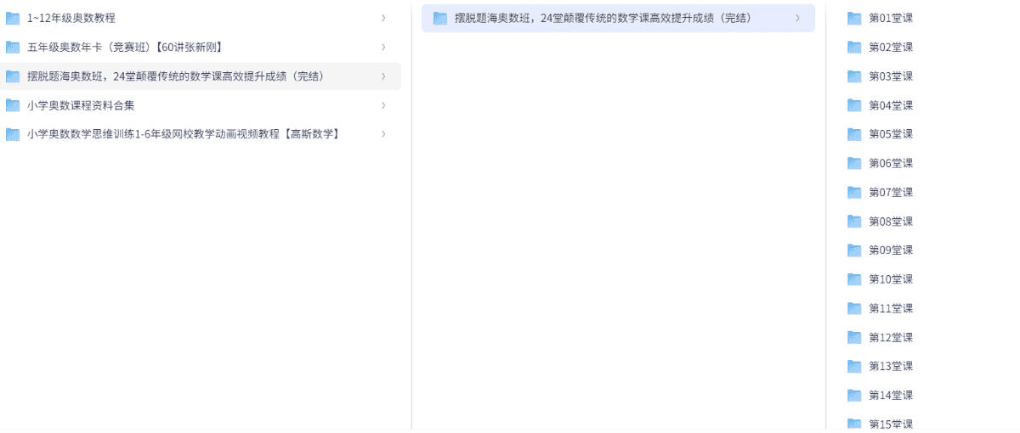Click chevron of middle column 摆脱题海奥数班 folder

(x=797, y=18)
